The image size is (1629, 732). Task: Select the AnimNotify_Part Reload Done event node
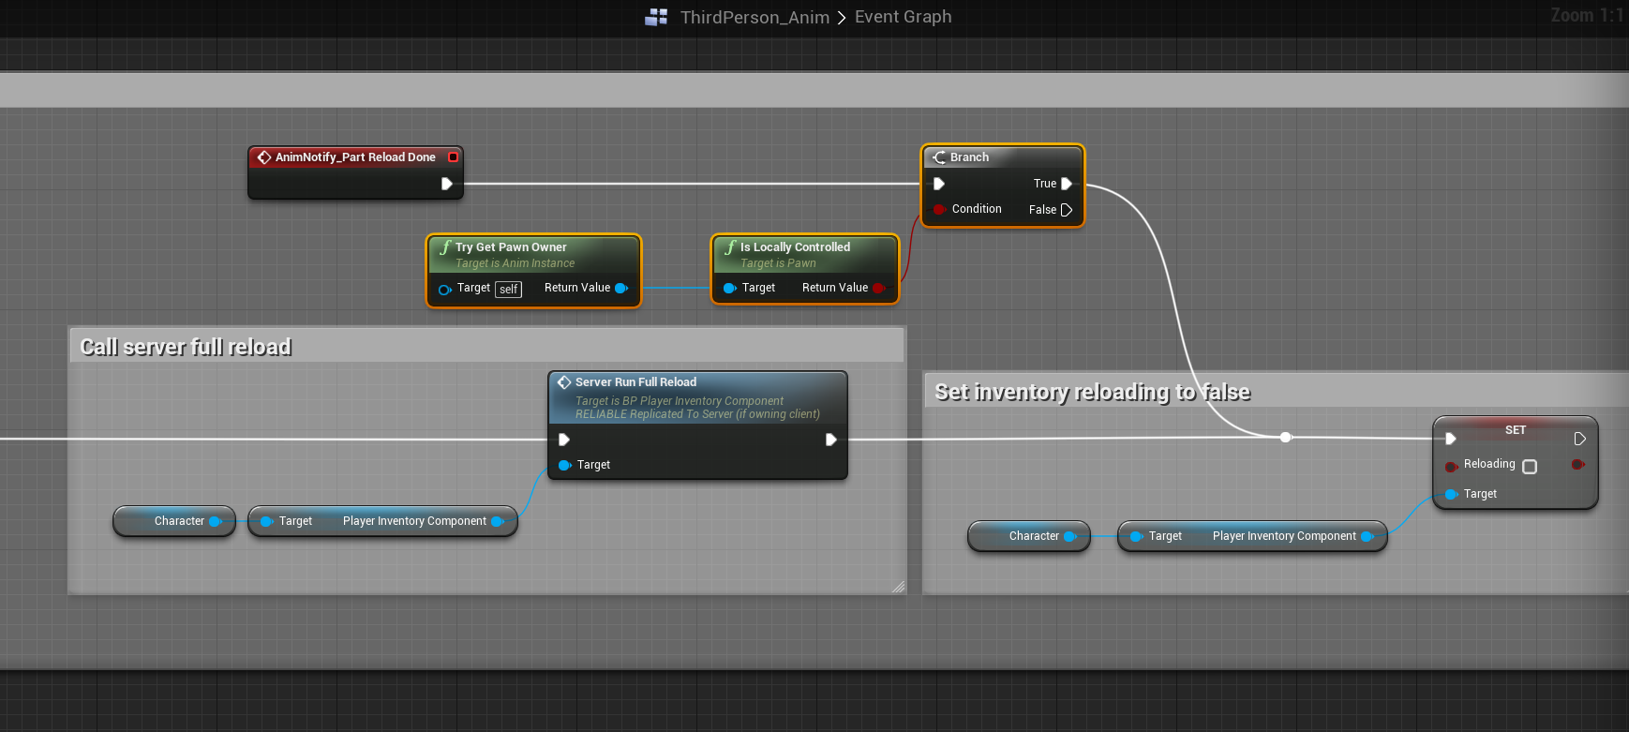(355, 157)
